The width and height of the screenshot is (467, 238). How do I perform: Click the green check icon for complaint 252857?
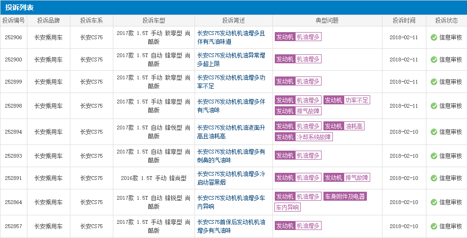tap(433, 226)
